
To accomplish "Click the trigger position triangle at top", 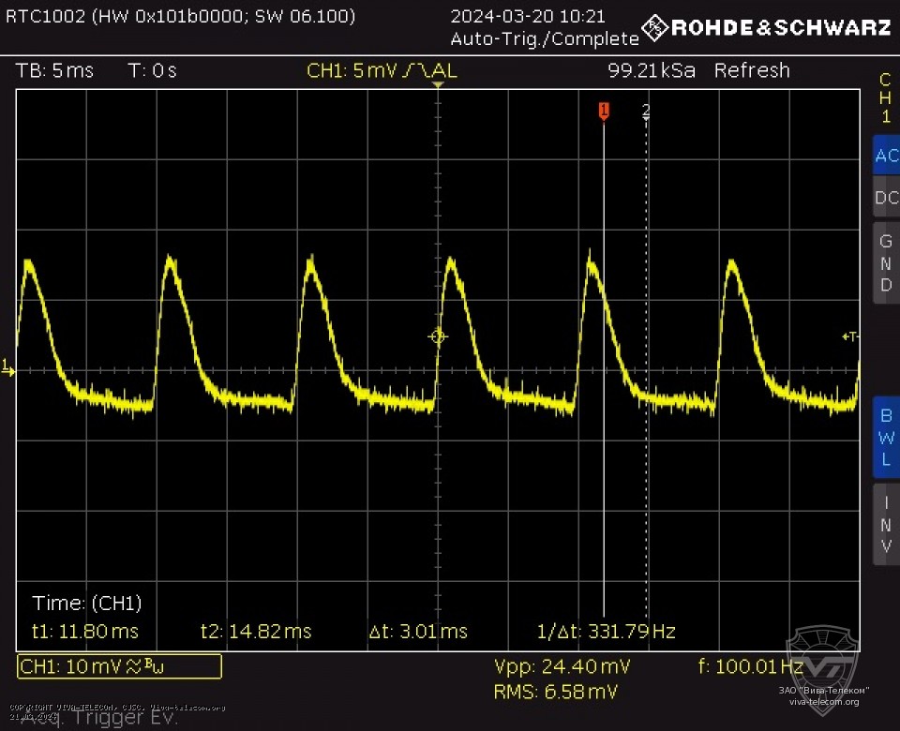I will point(438,85).
